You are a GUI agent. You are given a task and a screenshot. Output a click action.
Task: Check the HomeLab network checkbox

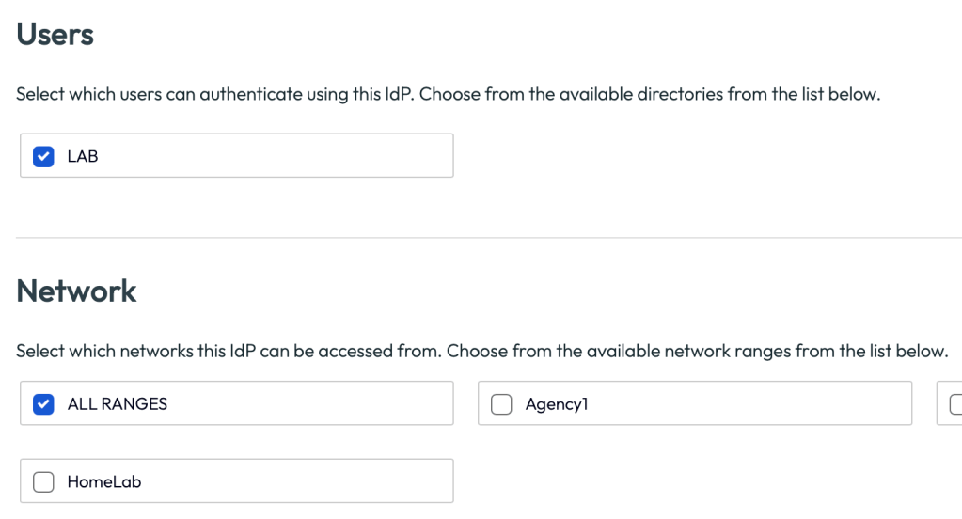(43, 482)
